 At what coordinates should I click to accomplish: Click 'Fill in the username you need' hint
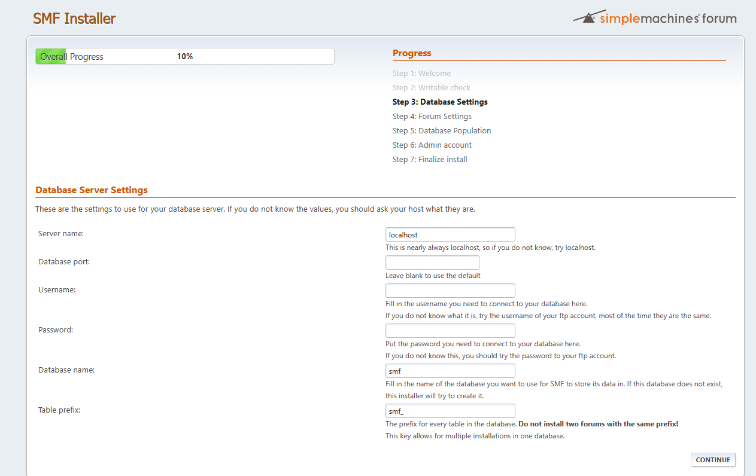[486, 304]
